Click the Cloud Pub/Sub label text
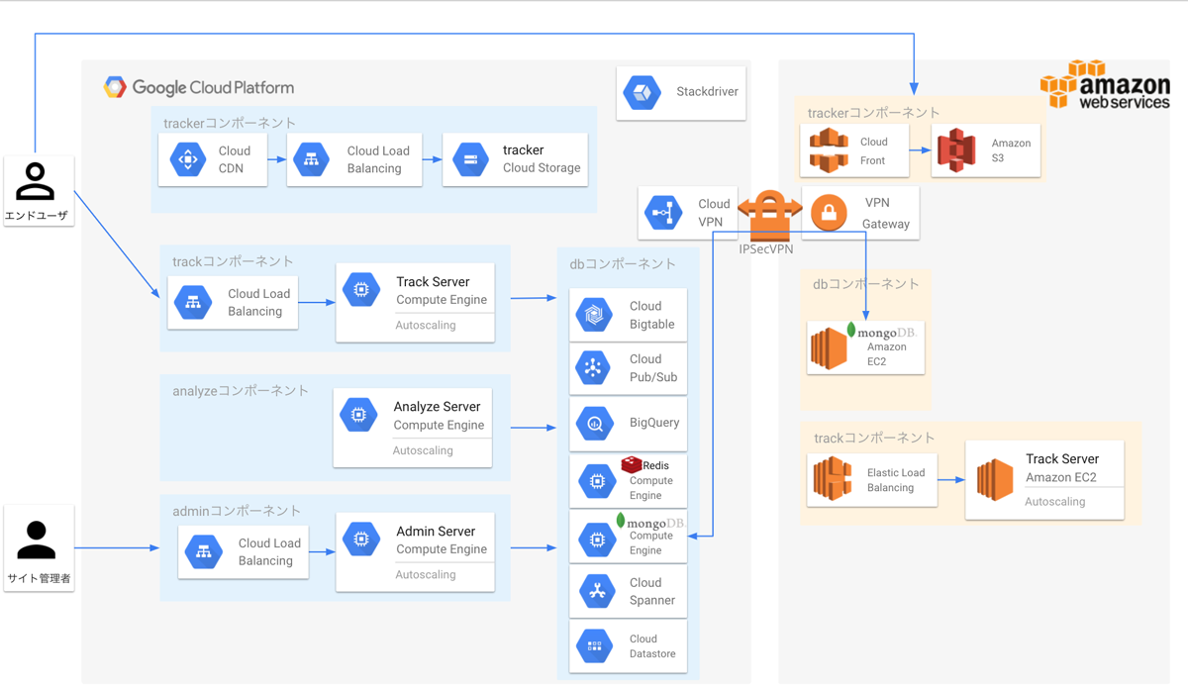 pos(651,367)
